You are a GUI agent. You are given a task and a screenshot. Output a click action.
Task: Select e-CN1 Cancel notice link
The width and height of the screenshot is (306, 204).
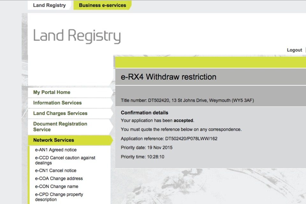pyautogui.click(x=56, y=171)
